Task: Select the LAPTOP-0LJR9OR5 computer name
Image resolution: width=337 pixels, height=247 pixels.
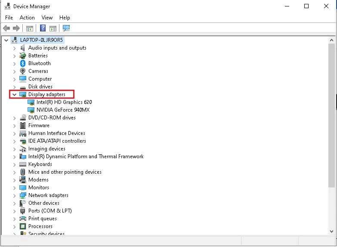Action: [41, 40]
